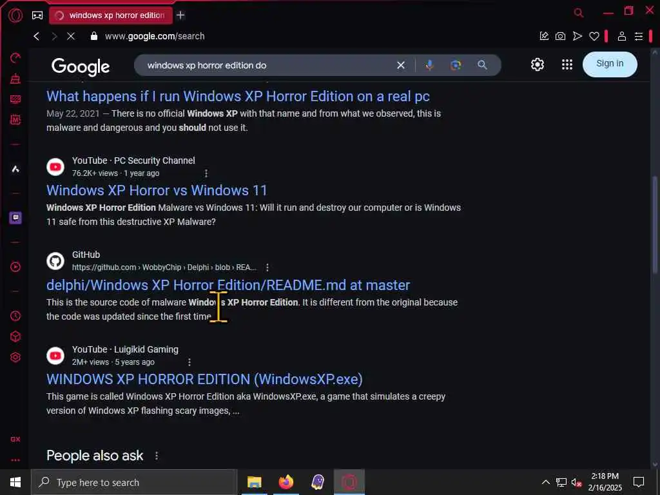Open the Twitch panel in the sidebar
The image size is (660, 495).
[x=15, y=218]
